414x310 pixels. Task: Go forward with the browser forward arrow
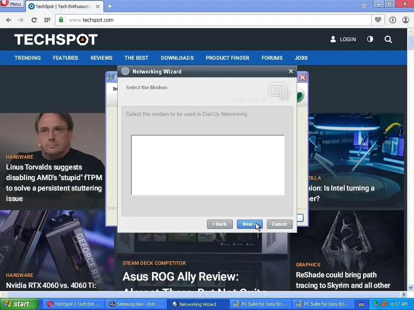click(x=21, y=20)
